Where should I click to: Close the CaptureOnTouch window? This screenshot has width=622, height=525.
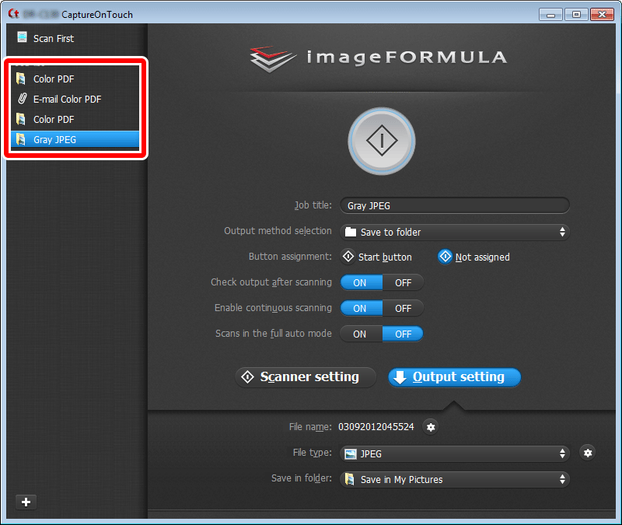point(602,15)
